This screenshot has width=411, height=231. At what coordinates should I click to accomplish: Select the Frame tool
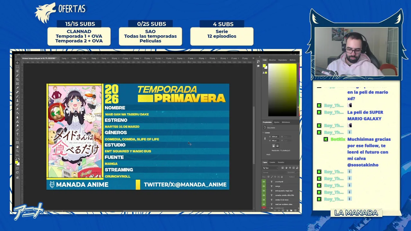[x=17, y=83]
